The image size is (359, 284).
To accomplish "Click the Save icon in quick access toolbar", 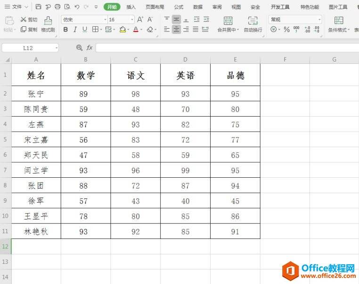I will click(x=38, y=7).
